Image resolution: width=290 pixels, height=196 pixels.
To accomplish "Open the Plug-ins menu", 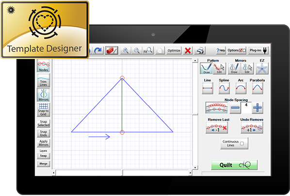I will 258,50.
